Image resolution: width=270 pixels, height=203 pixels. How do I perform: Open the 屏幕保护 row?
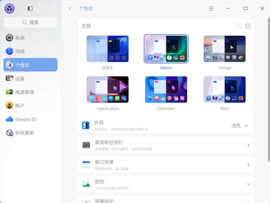click(166, 200)
